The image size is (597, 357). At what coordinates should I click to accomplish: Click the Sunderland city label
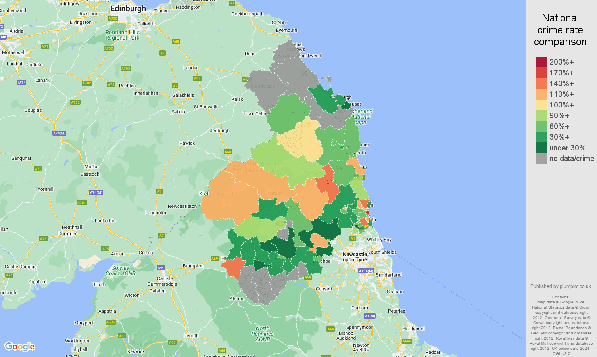point(389,275)
